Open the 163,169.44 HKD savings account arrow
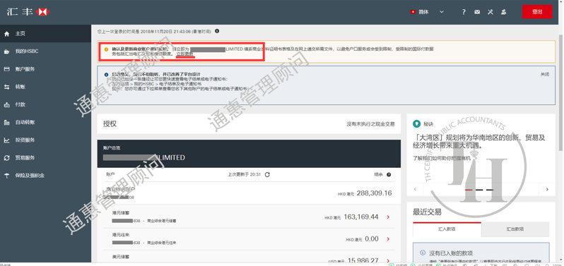The width and height of the screenshot is (564, 266). (x=388, y=217)
